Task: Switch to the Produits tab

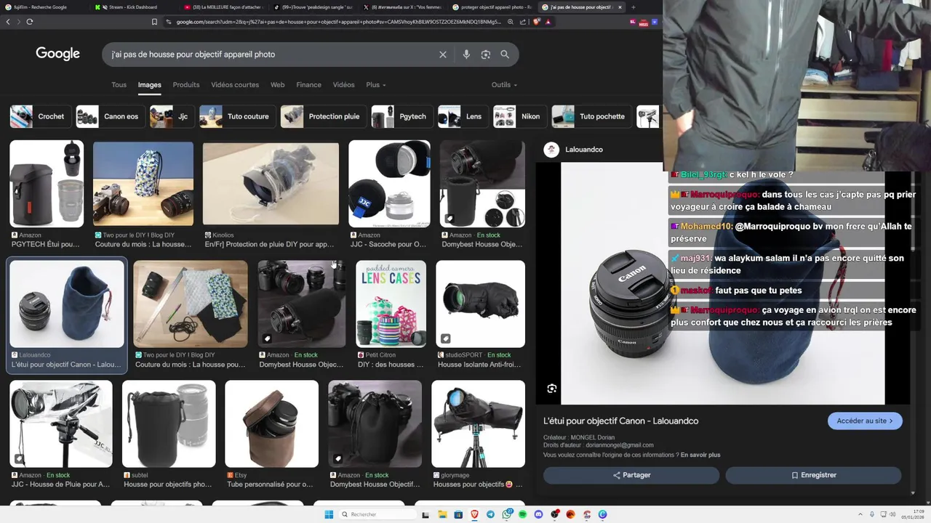Action: point(186,85)
